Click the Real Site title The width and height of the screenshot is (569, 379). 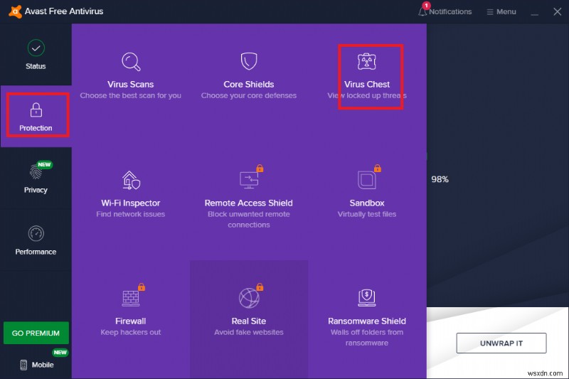coord(249,321)
